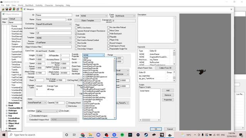The image size is (246, 138).
Task: Select AlienBlasterProjectile from the list
Action: (x=91, y=64)
